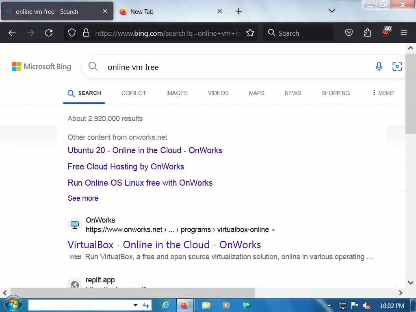Open the muted volume tray icon
Viewport: 416px width, 312px height.
point(366,305)
